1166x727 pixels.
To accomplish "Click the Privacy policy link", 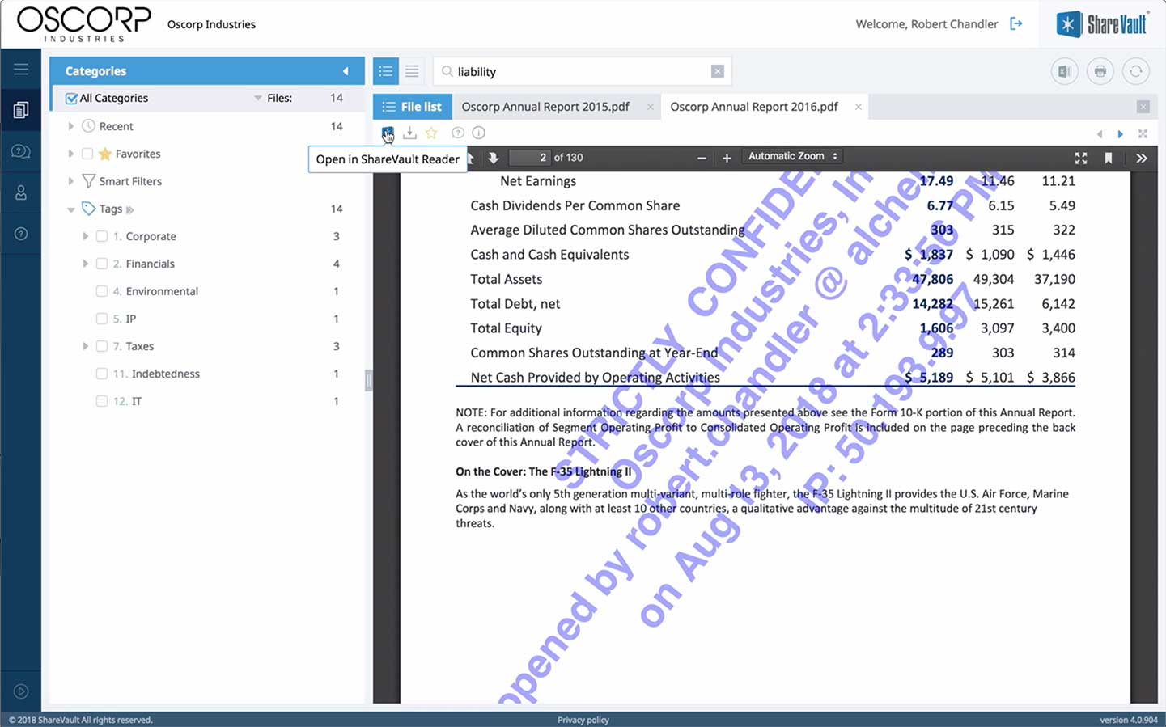I will pyautogui.click(x=583, y=720).
